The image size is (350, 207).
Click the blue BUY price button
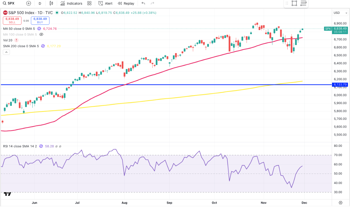pos(40,21)
